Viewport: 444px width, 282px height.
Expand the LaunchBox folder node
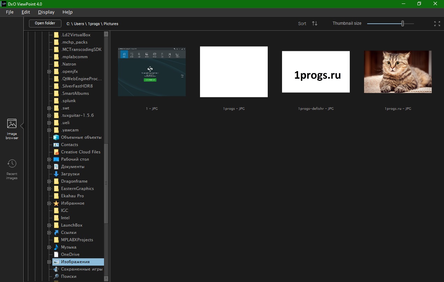pos(49,225)
